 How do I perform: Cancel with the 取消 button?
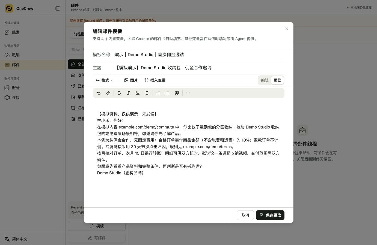click(x=245, y=215)
